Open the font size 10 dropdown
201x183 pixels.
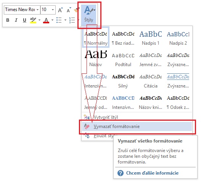pos(53,10)
